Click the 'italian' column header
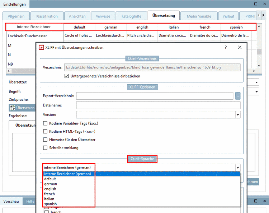 tap(174, 27)
